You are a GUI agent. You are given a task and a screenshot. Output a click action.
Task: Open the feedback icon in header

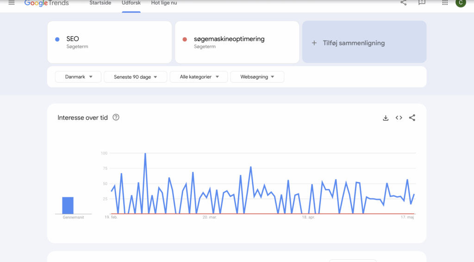point(422,3)
